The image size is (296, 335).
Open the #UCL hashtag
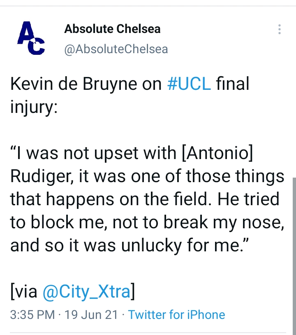click(x=189, y=84)
